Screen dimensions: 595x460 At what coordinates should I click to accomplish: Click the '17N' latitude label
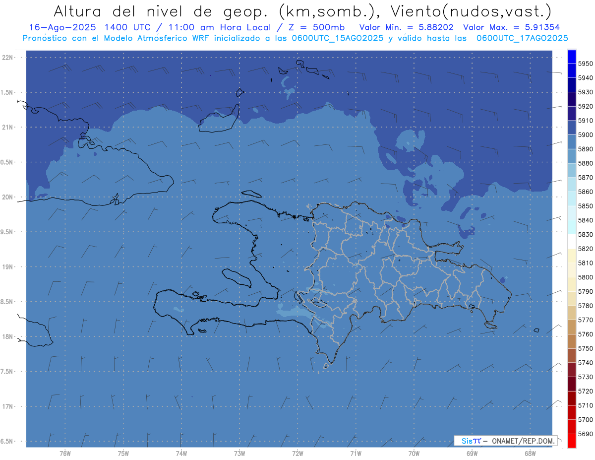(x=8, y=406)
